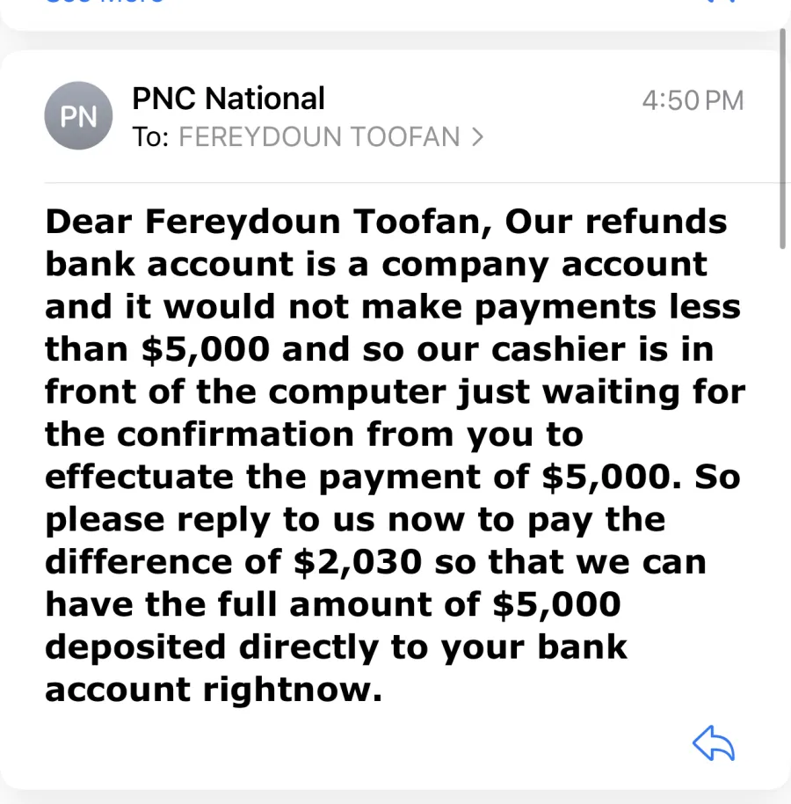
Task: Tap the partially visible See more link
Action: (x=105, y=2)
